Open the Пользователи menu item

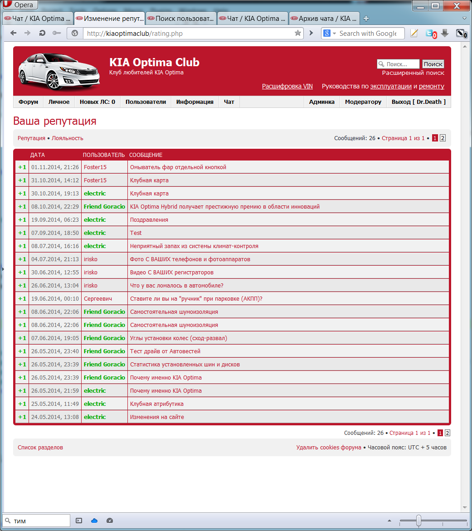click(x=146, y=102)
